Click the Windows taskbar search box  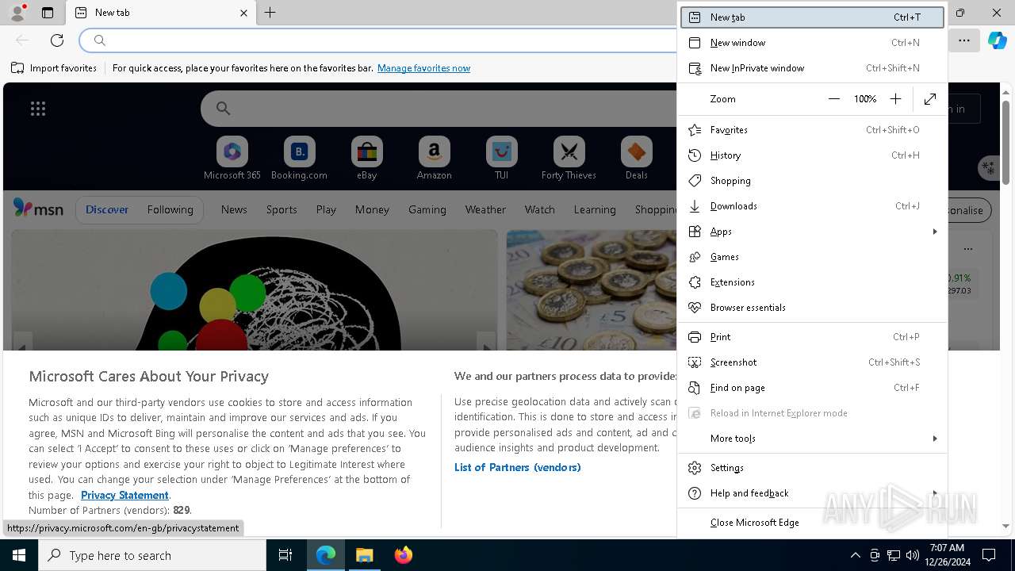pos(152,555)
